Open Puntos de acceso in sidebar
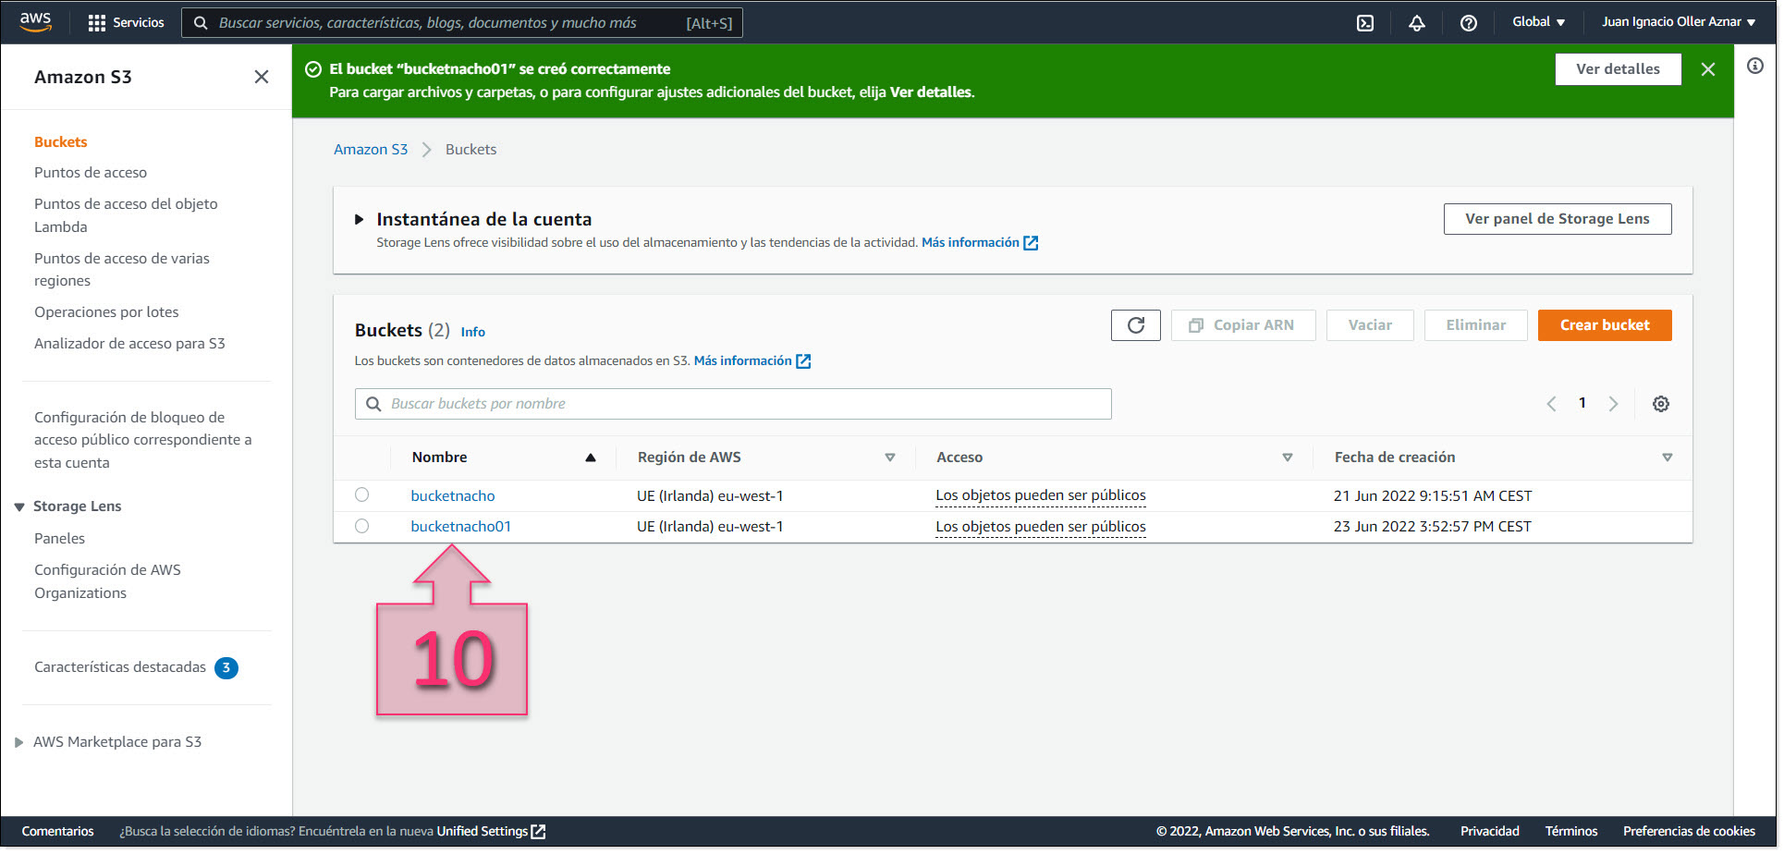Screen dimensions: 1784x854 pos(91,173)
